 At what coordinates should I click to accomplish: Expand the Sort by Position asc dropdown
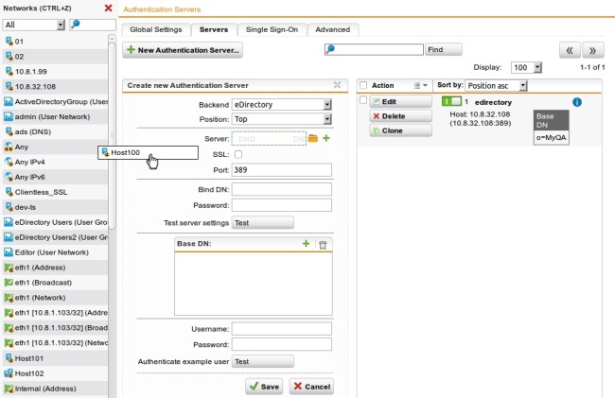pyautogui.click(x=496, y=85)
